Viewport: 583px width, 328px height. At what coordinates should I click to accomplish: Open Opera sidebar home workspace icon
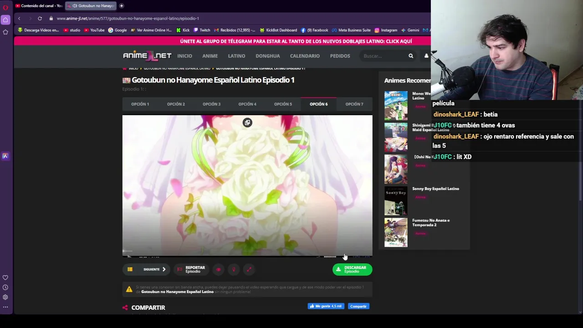pyautogui.click(x=5, y=20)
